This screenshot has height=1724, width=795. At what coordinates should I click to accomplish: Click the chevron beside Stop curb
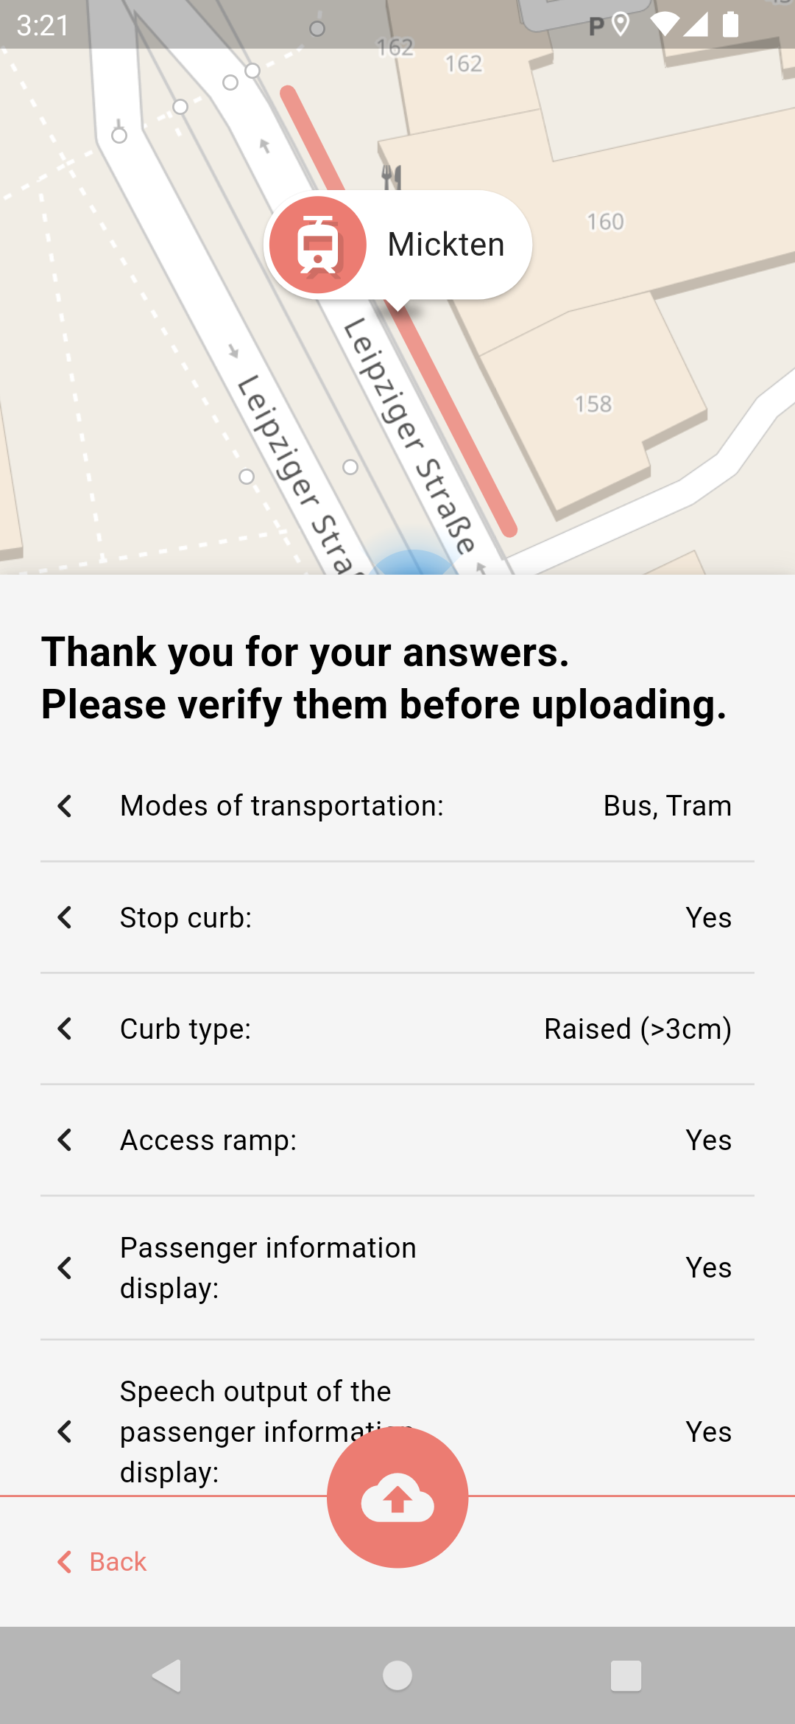(x=65, y=917)
